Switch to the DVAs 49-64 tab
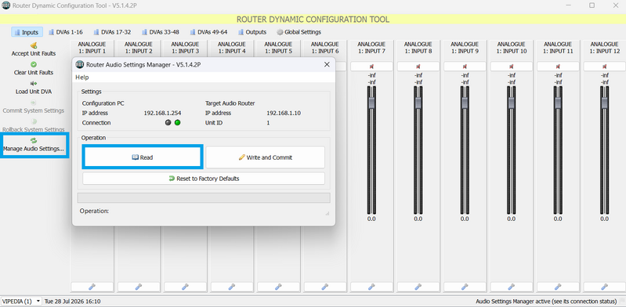Viewport: 626px width, 307px height. pyautogui.click(x=209, y=32)
